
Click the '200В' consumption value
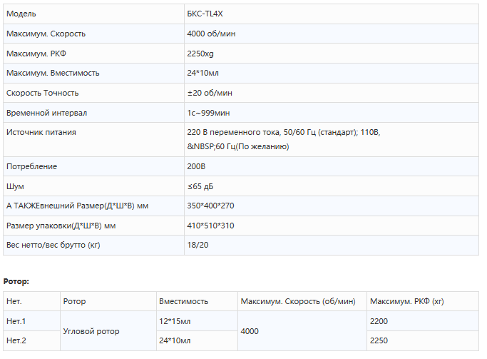pos(196,166)
